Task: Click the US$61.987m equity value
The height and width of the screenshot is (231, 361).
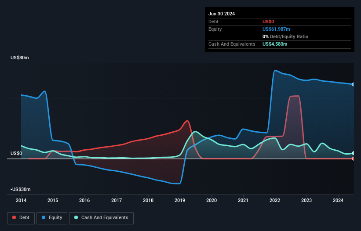Action: [x=276, y=29]
